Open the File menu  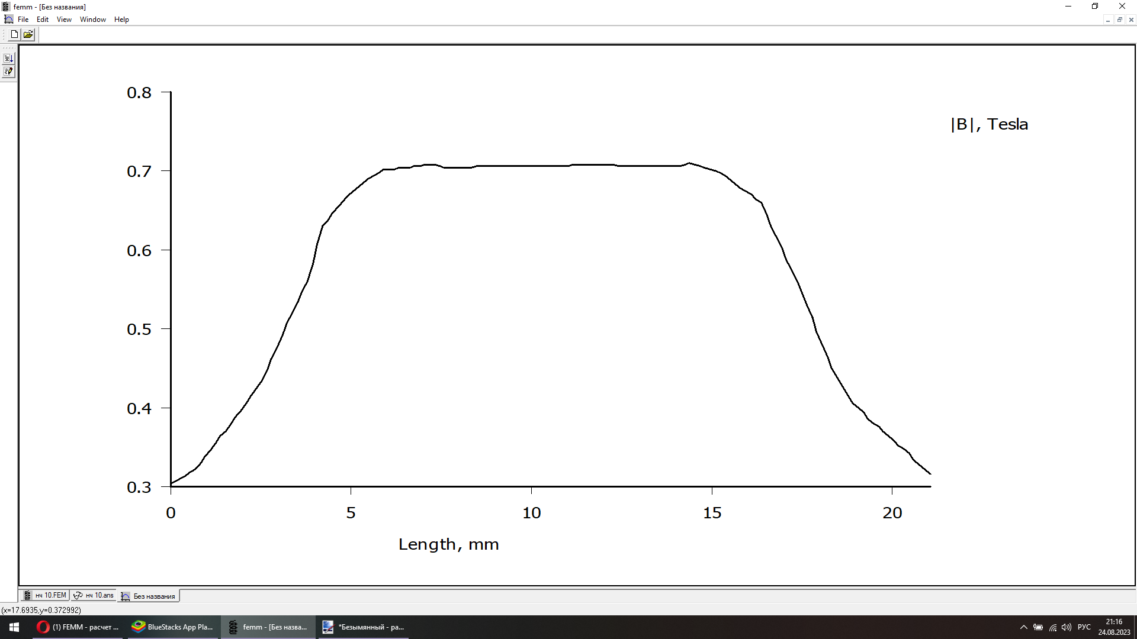[23, 20]
